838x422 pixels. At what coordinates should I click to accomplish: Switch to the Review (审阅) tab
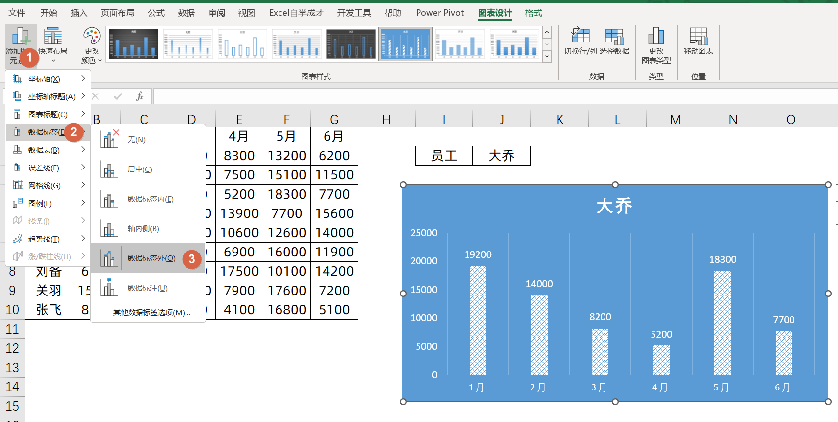pos(217,13)
